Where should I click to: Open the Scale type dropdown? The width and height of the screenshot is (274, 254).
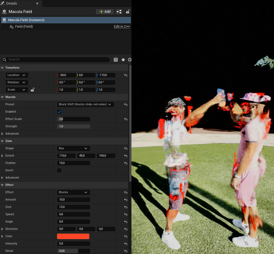[17, 90]
